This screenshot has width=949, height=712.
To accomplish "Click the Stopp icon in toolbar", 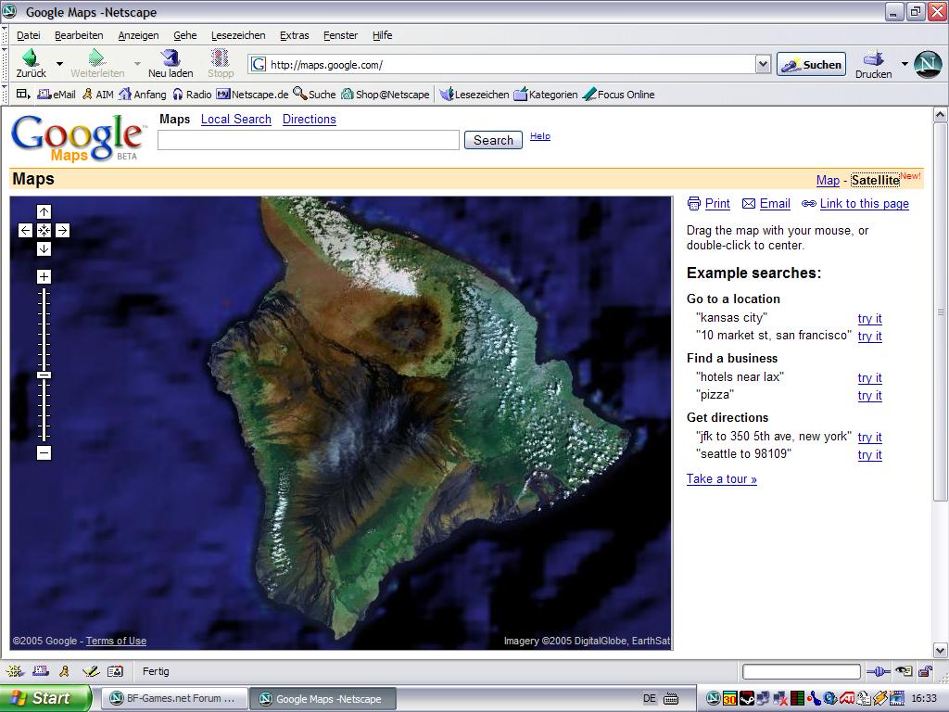I will click(x=220, y=57).
